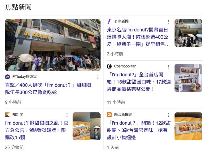Click the 知新聞 article thumbnail image

87,126
